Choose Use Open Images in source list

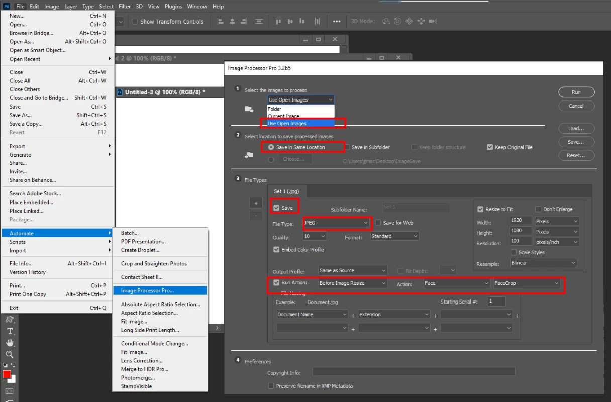300,123
